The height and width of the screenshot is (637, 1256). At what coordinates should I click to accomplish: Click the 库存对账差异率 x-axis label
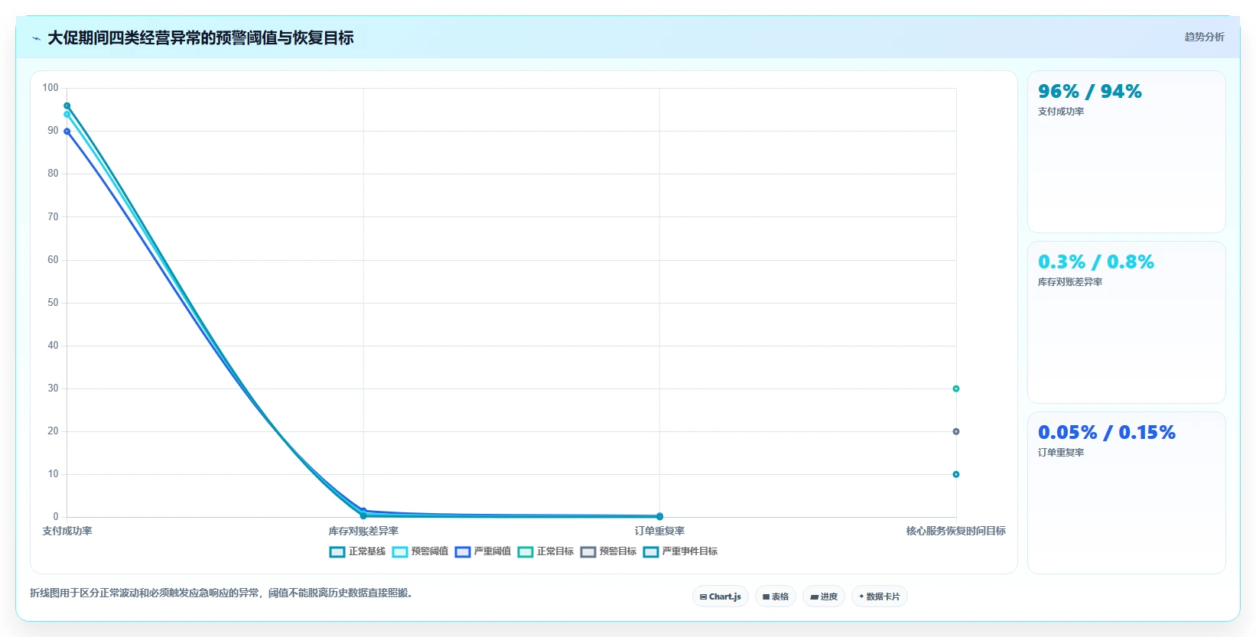pos(363,531)
